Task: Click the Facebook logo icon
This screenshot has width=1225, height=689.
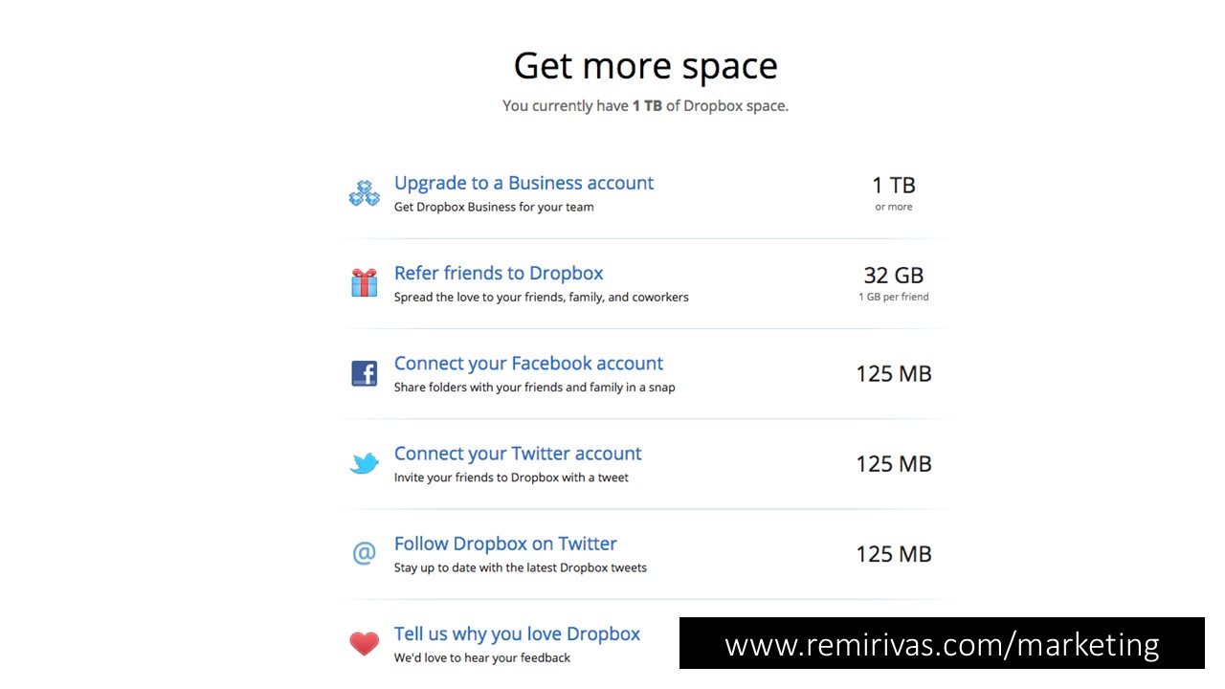Action: (364, 373)
